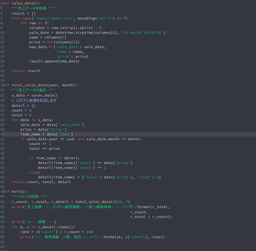256x251 pixels.
Task: Click the 'def sales_data():' definition line
Action: [x=21, y=3]
